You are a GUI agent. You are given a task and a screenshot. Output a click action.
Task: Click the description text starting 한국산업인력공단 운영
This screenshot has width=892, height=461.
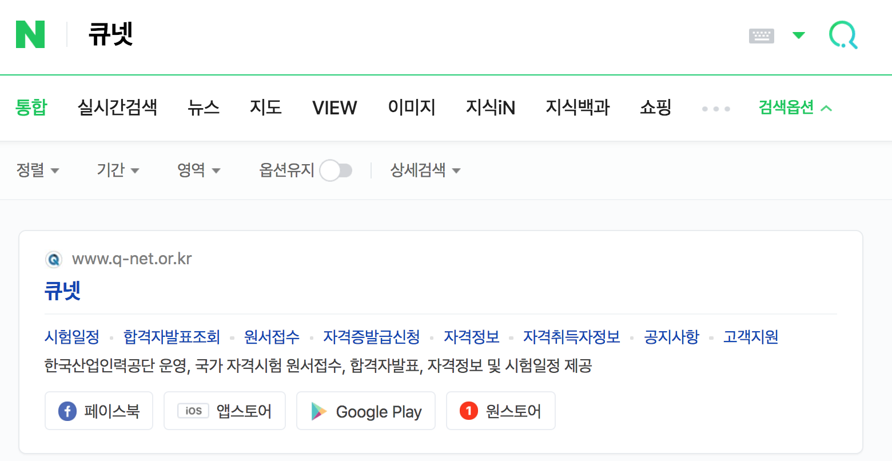318,365
